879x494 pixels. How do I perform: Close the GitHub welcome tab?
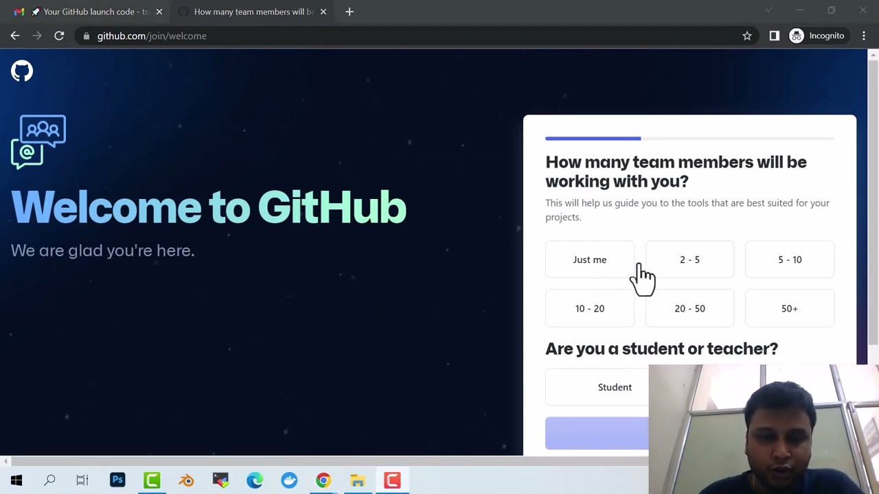tap(323, 12)
